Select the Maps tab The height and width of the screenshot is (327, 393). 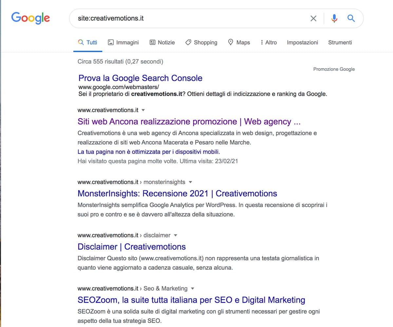239,42
